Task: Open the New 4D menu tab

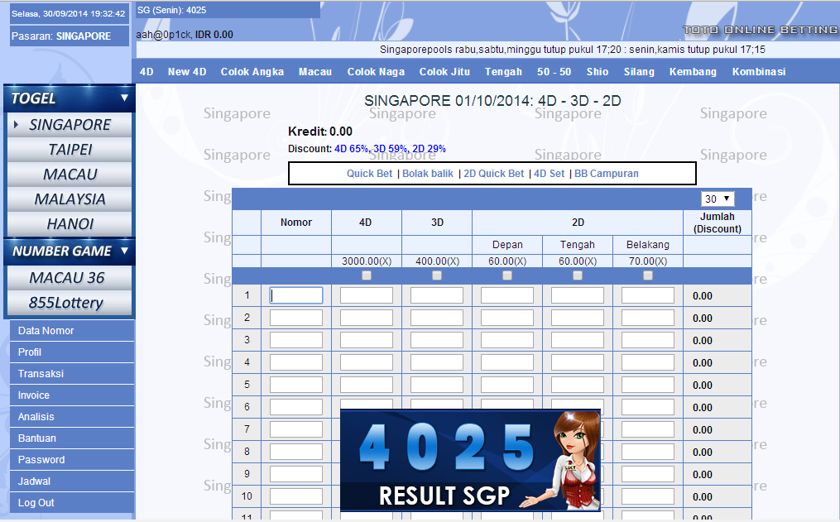Action: pos(187,72)
